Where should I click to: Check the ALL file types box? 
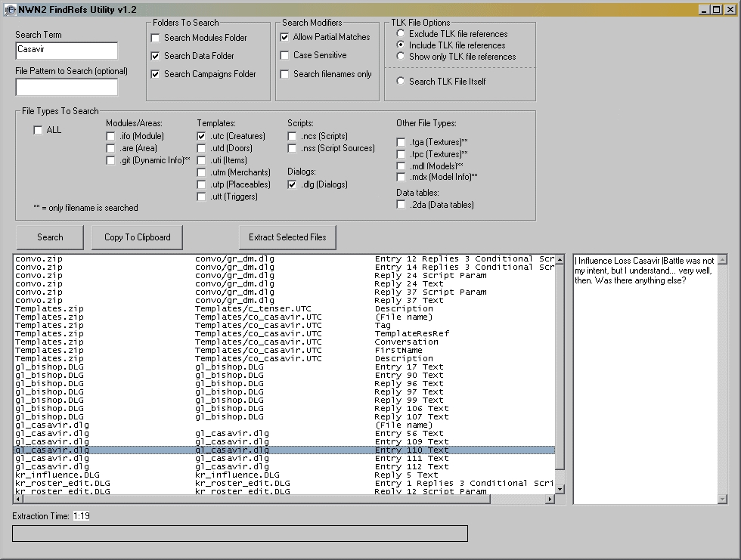39,130
